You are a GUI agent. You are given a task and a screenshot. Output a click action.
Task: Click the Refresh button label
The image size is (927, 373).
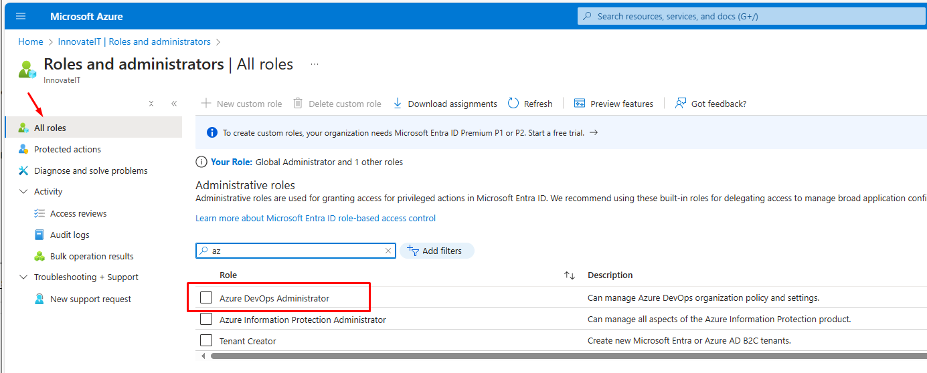coord(538,104)
